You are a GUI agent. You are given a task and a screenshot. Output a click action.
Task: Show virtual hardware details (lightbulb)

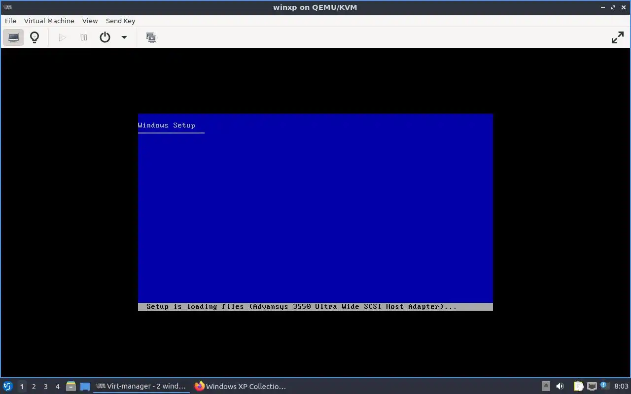[35, 37]
